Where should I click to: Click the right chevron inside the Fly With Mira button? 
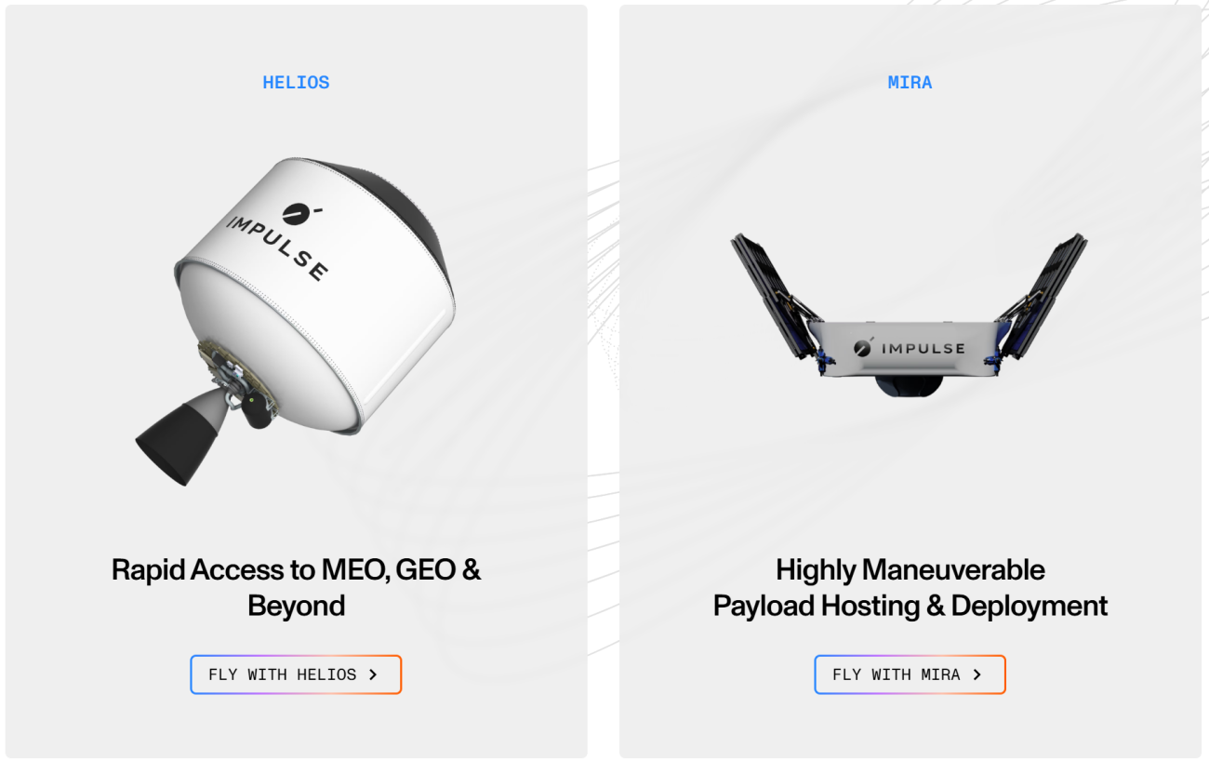pyautogui.click(x=976, y=674)
